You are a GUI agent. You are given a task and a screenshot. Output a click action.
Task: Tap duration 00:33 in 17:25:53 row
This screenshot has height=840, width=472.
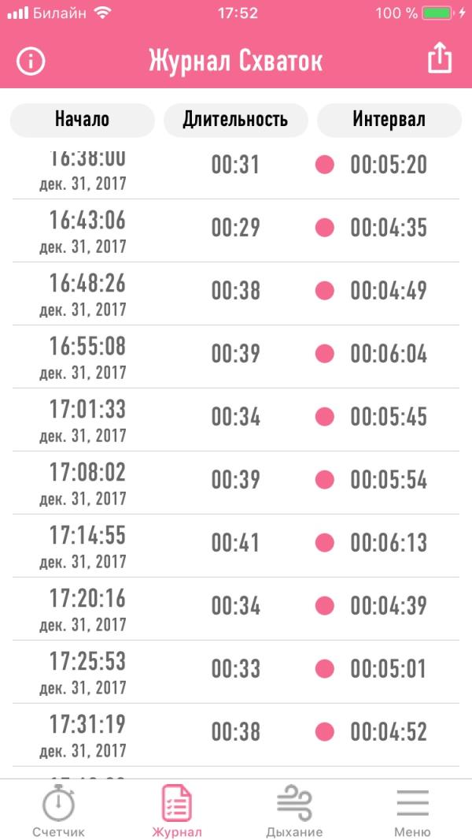pos(236,668)
